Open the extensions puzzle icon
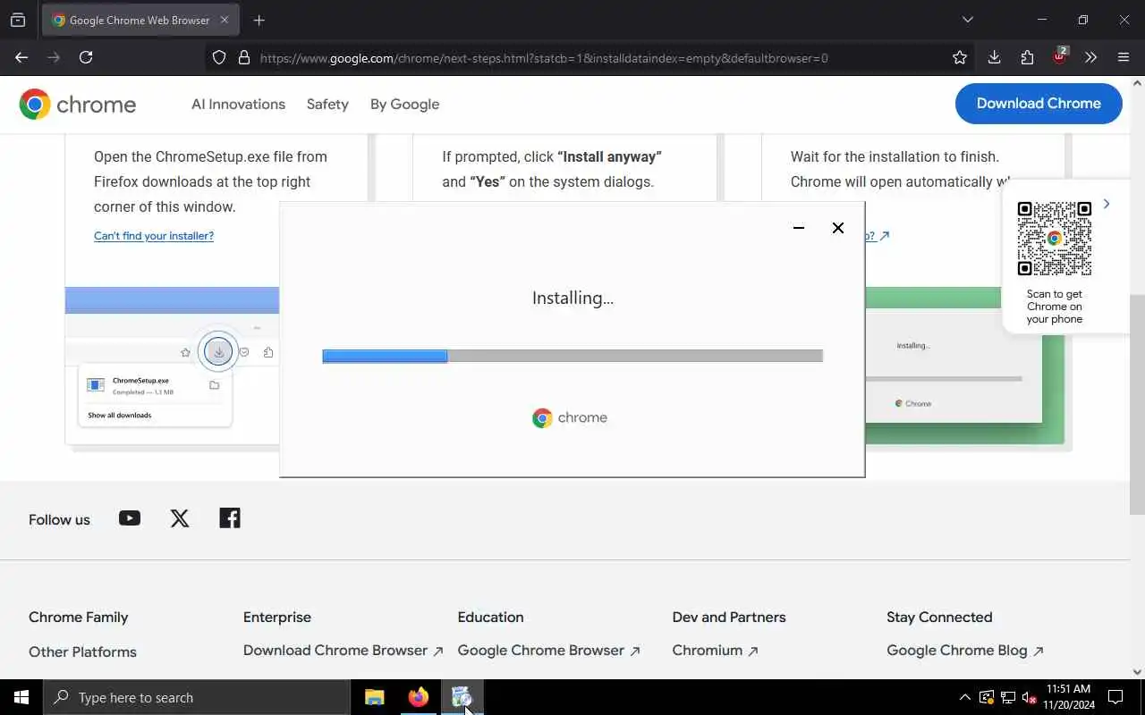Viewport: 1145px width, 715px height. click(x=1027, y=57)
